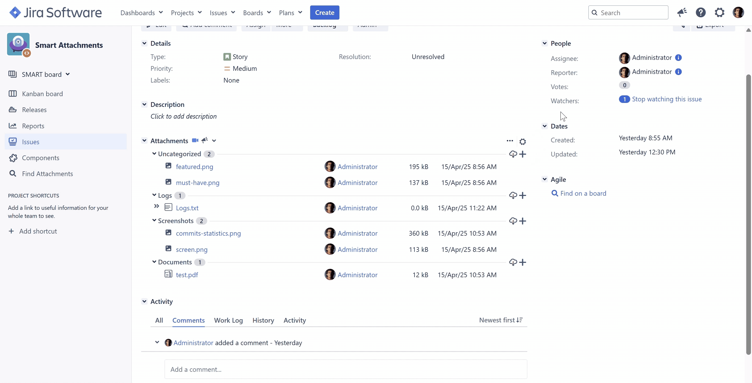752x383 pixels.
Task: Download all Uncategorized attachments via cloud icon
Action: coord(513,154)
